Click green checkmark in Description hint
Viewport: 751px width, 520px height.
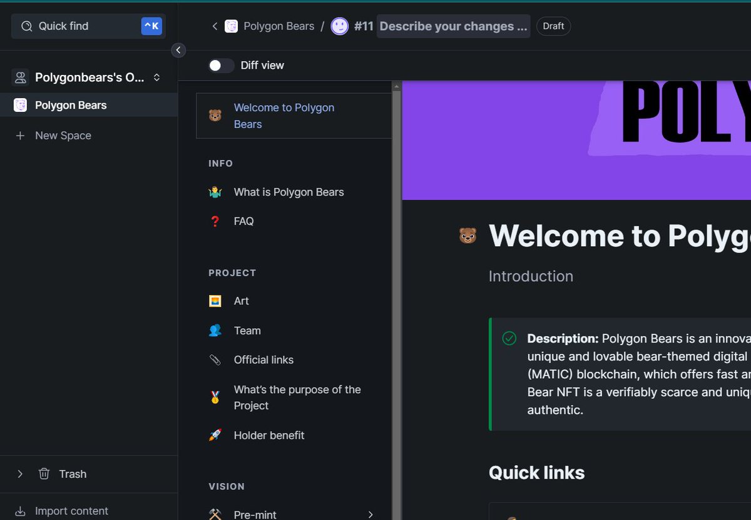coord(509,339)
